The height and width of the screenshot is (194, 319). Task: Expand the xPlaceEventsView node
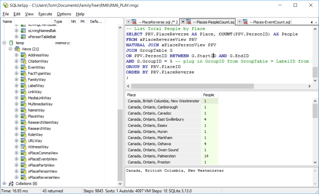point(16,159)
